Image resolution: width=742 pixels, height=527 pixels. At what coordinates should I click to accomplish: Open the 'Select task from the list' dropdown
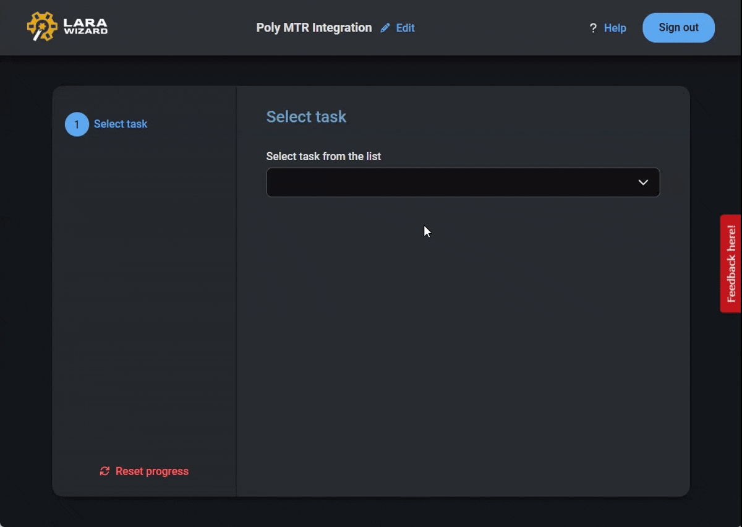[463, 182]
